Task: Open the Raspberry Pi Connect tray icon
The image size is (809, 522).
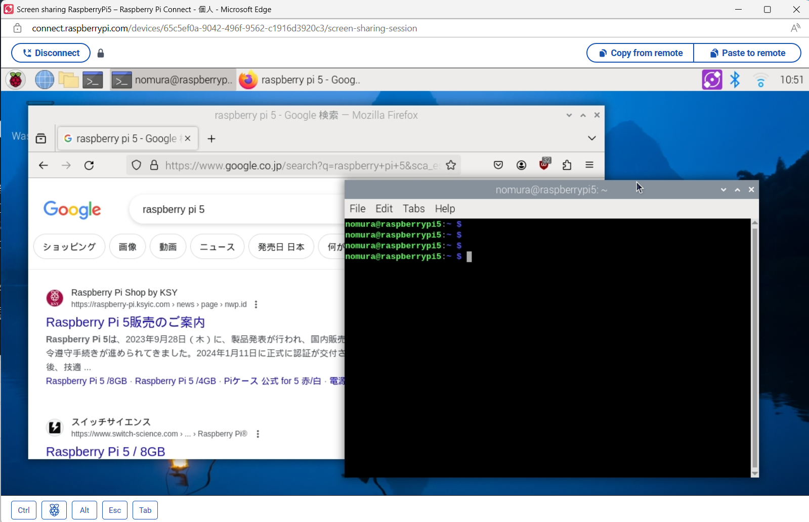Action: (712, 80)
